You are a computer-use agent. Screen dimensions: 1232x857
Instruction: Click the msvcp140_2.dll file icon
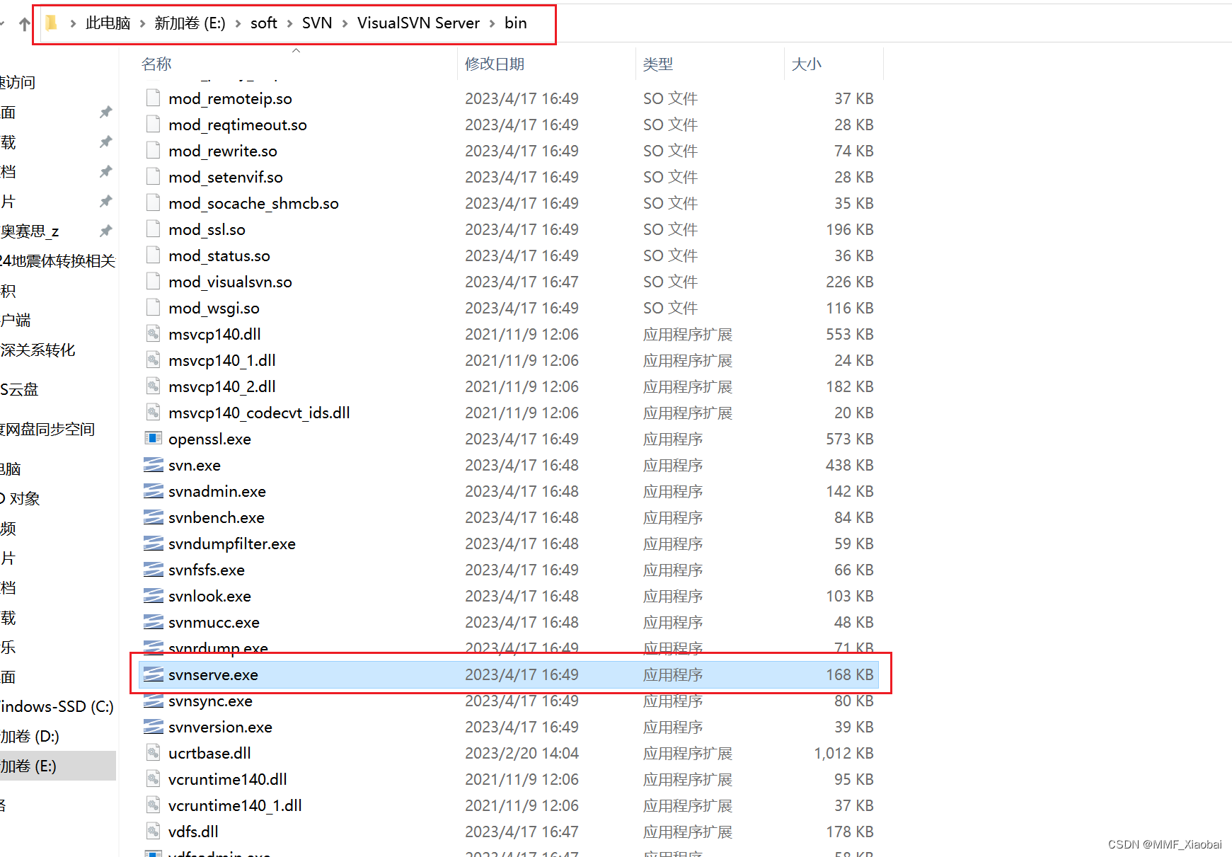click(154, 386)
